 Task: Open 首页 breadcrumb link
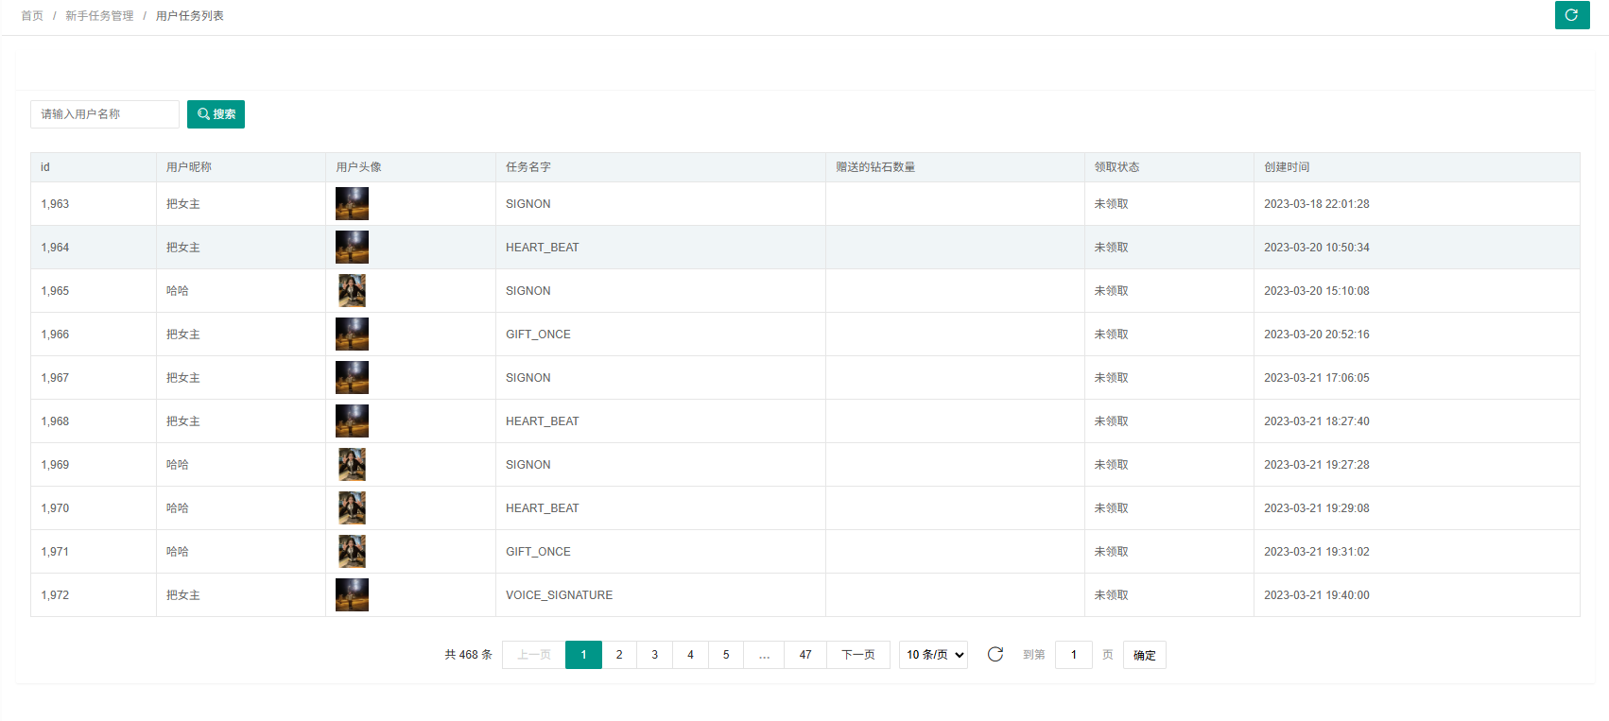point(32,16)
